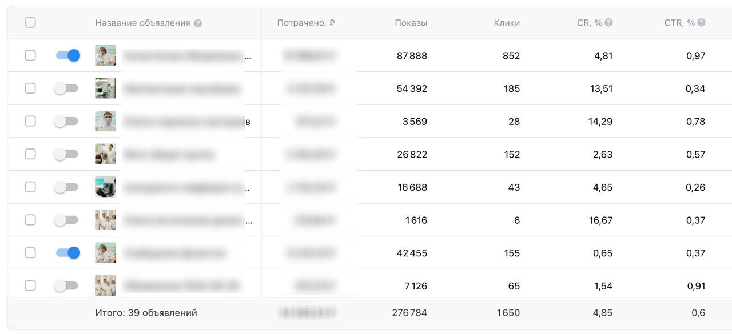Sort by Показы column header
This screenshot has height=334, width=732.
point(411,23)
